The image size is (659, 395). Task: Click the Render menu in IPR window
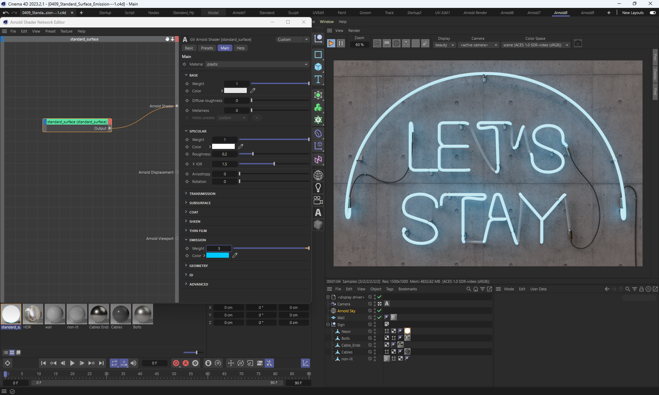(354, 31)
